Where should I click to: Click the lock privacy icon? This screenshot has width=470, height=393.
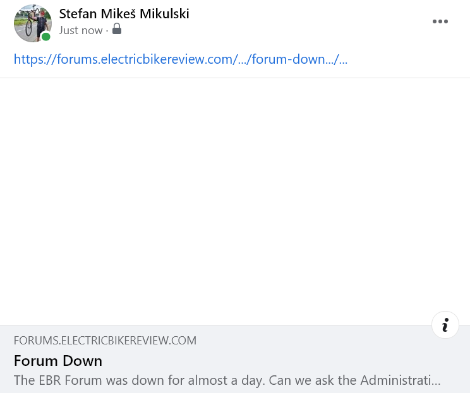click(117, 30)
